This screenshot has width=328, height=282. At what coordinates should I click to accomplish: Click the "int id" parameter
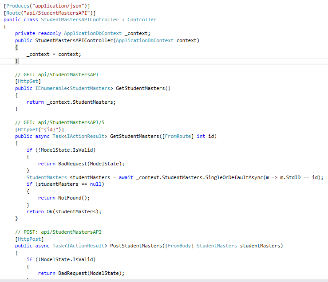pyautogui.click(x=205, y=136)
